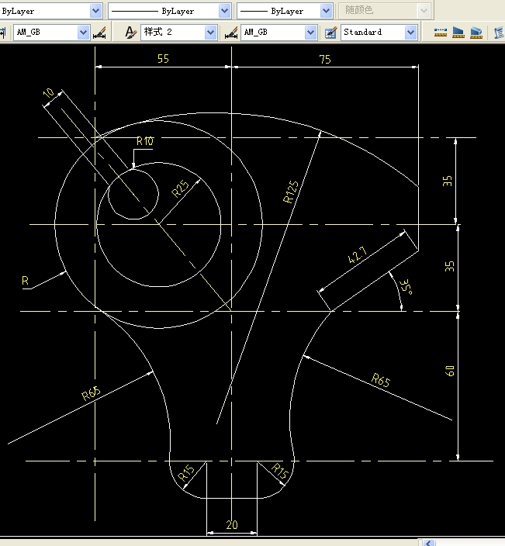Open the Text Style icon with letter A

[130, 33]
